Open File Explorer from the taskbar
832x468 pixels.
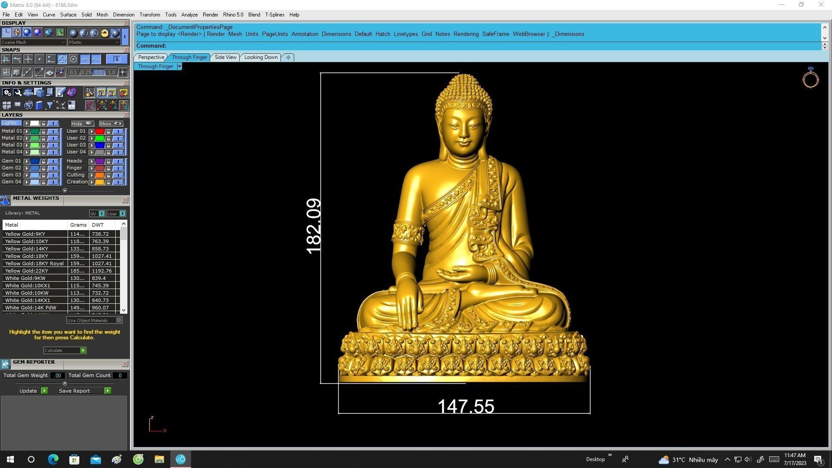[159, 459]
